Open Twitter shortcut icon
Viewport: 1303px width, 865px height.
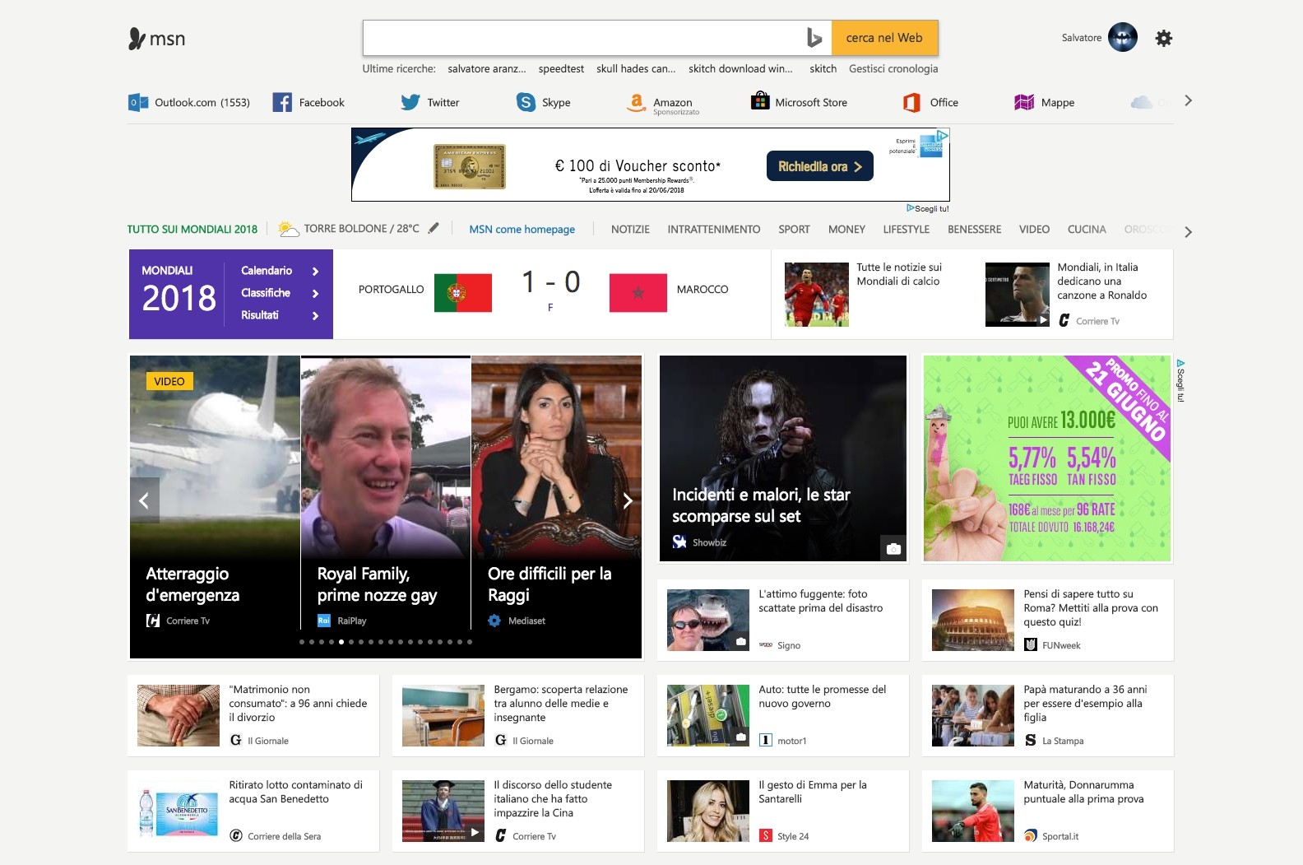pyautogui.click(x=410, y=102)
